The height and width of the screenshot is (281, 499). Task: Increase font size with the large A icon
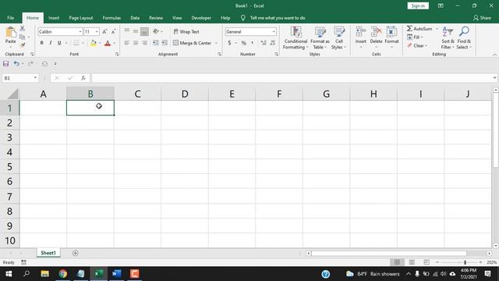click(104, 31)
